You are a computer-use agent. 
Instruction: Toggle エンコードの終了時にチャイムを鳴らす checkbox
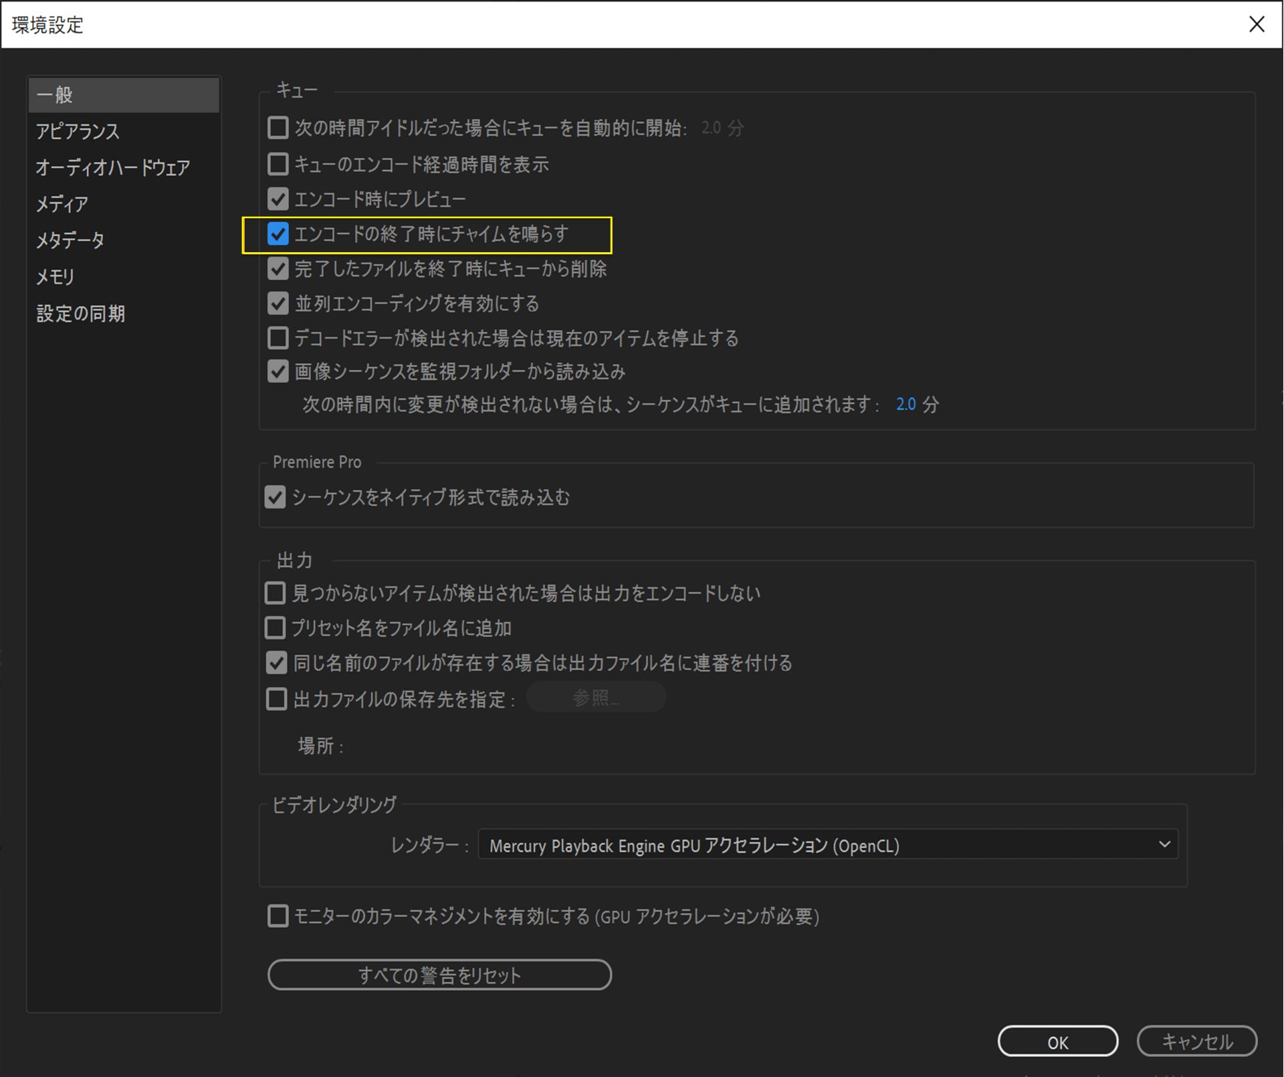point(278,233)
